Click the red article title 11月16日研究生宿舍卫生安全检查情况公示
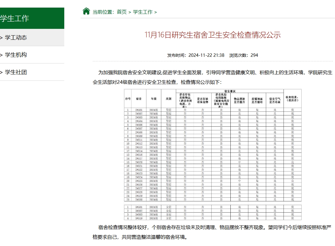This screenshot has height=246, width=335. click(213, 35)
